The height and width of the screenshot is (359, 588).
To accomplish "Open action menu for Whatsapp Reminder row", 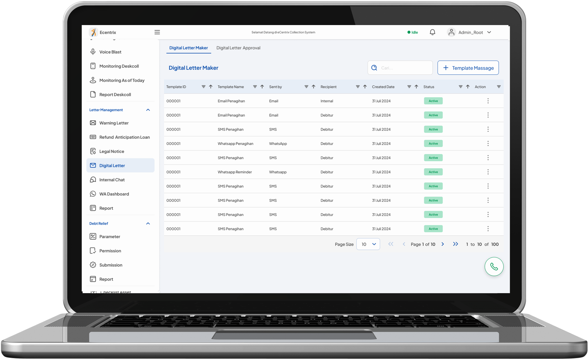I will pos(488,172).
